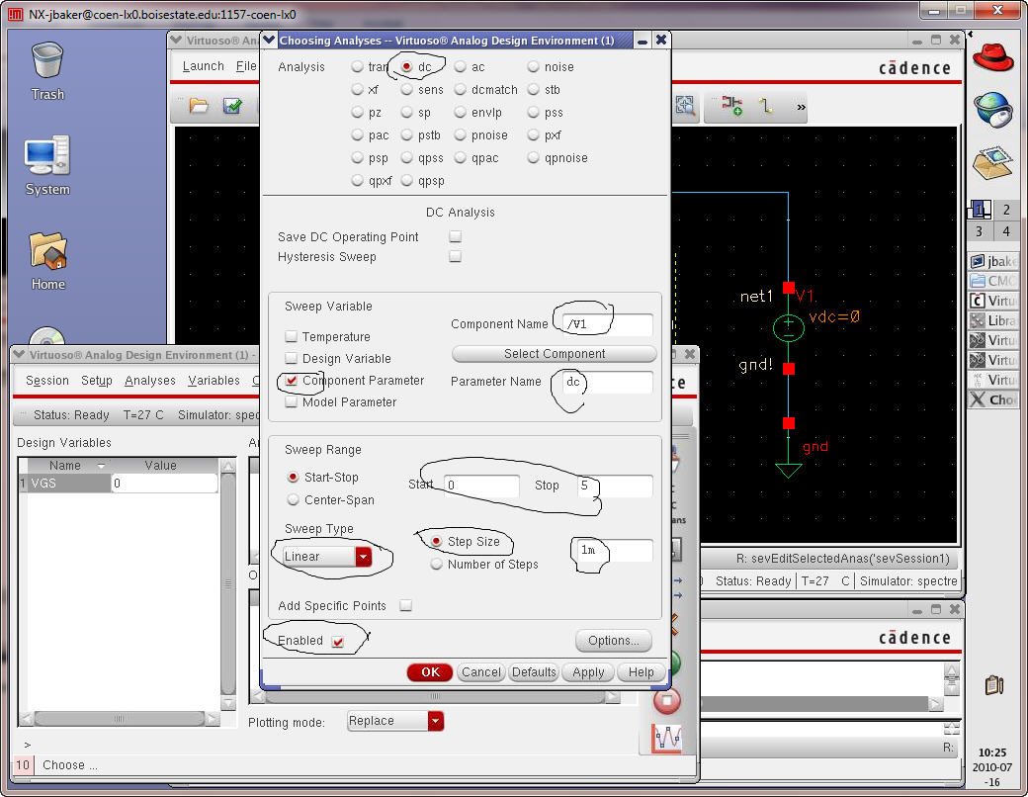Open the Linear sweep type dropdown
The image size is (1028, 797).
click(326, 557)
